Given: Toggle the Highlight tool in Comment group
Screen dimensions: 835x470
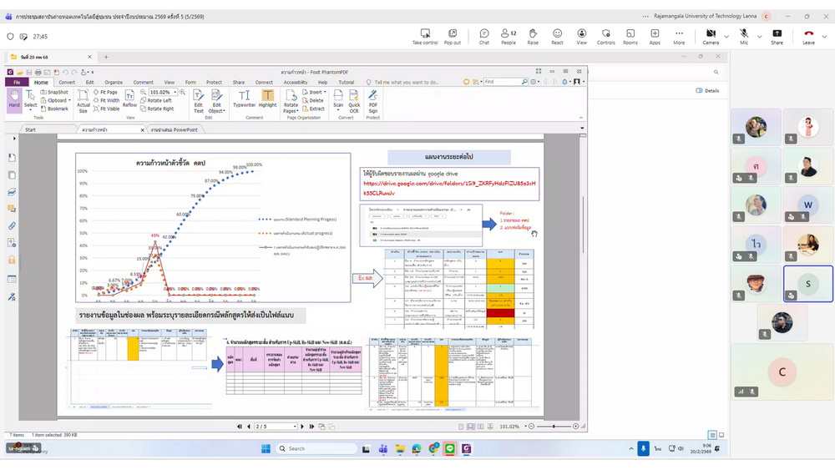Looking at the screenshot, I should (x=267, y=99).
